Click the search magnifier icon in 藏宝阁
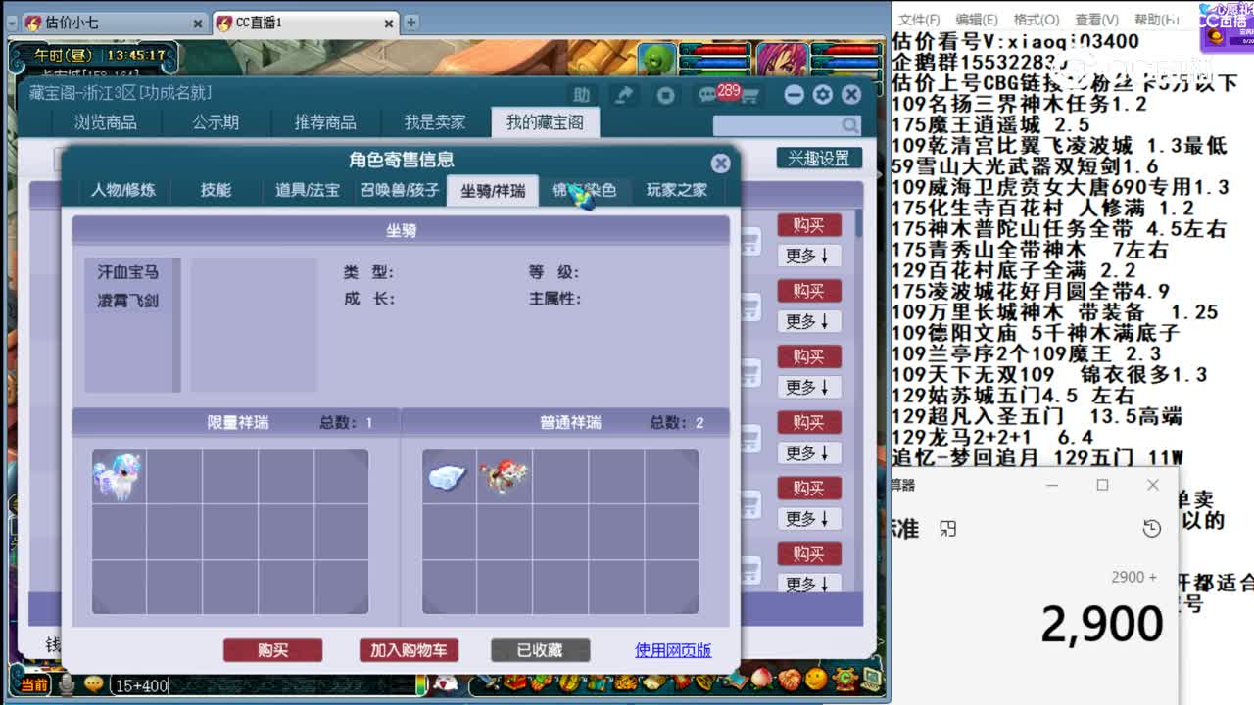The height and width of the screenshot is (705, 1254). click(849, 125)
